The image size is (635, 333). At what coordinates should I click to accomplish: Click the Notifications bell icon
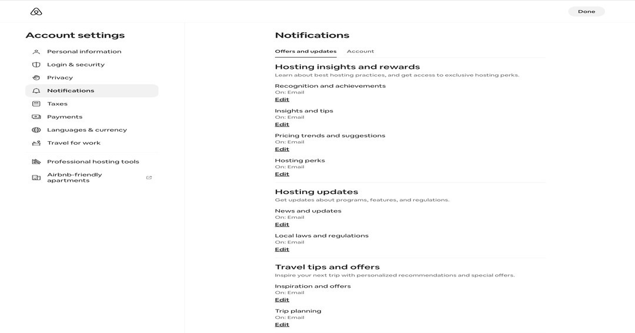36,91
